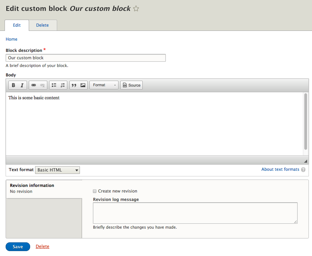Expand the Text format Basic HTML selector
Image resolution: width=312 pixels, height=256 pixels.
(57, 170)
